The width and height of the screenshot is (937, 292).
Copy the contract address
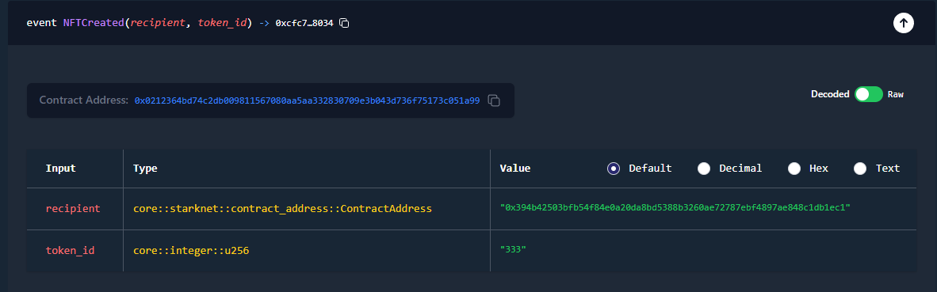[494, 100]
